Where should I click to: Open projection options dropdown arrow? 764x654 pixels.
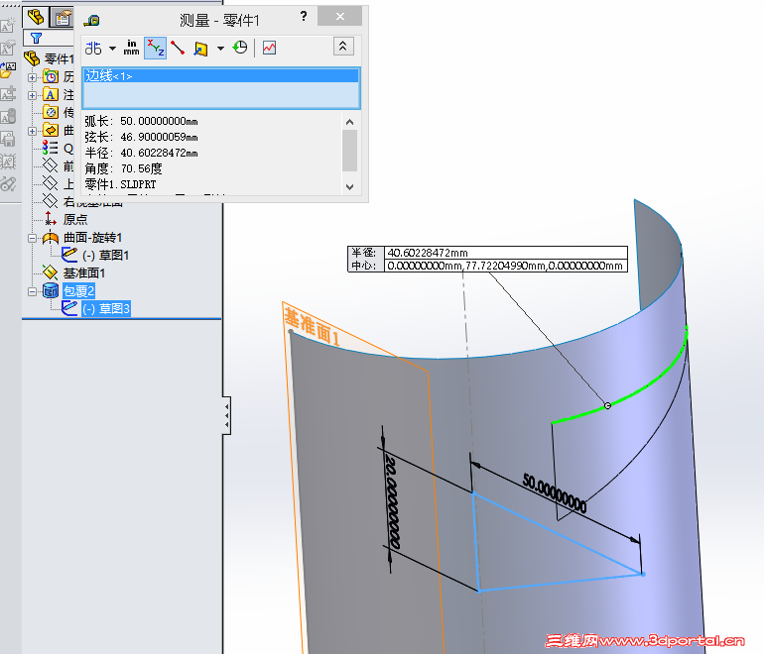pos(220,49)
